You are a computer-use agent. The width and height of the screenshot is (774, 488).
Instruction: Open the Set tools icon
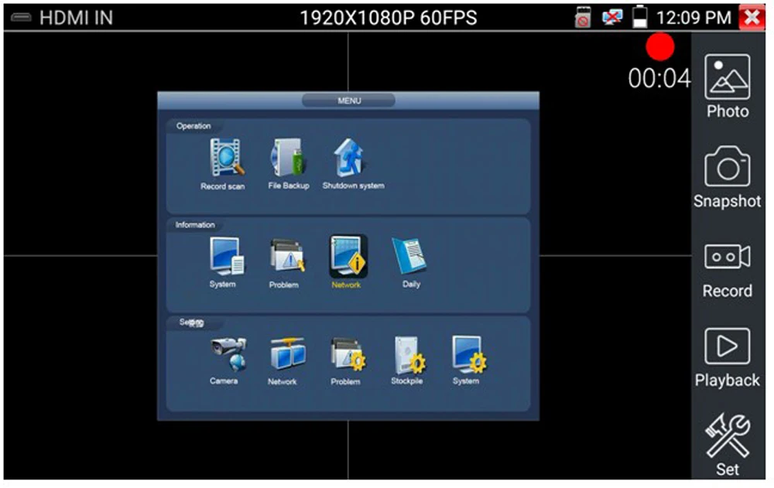(727, 435)
